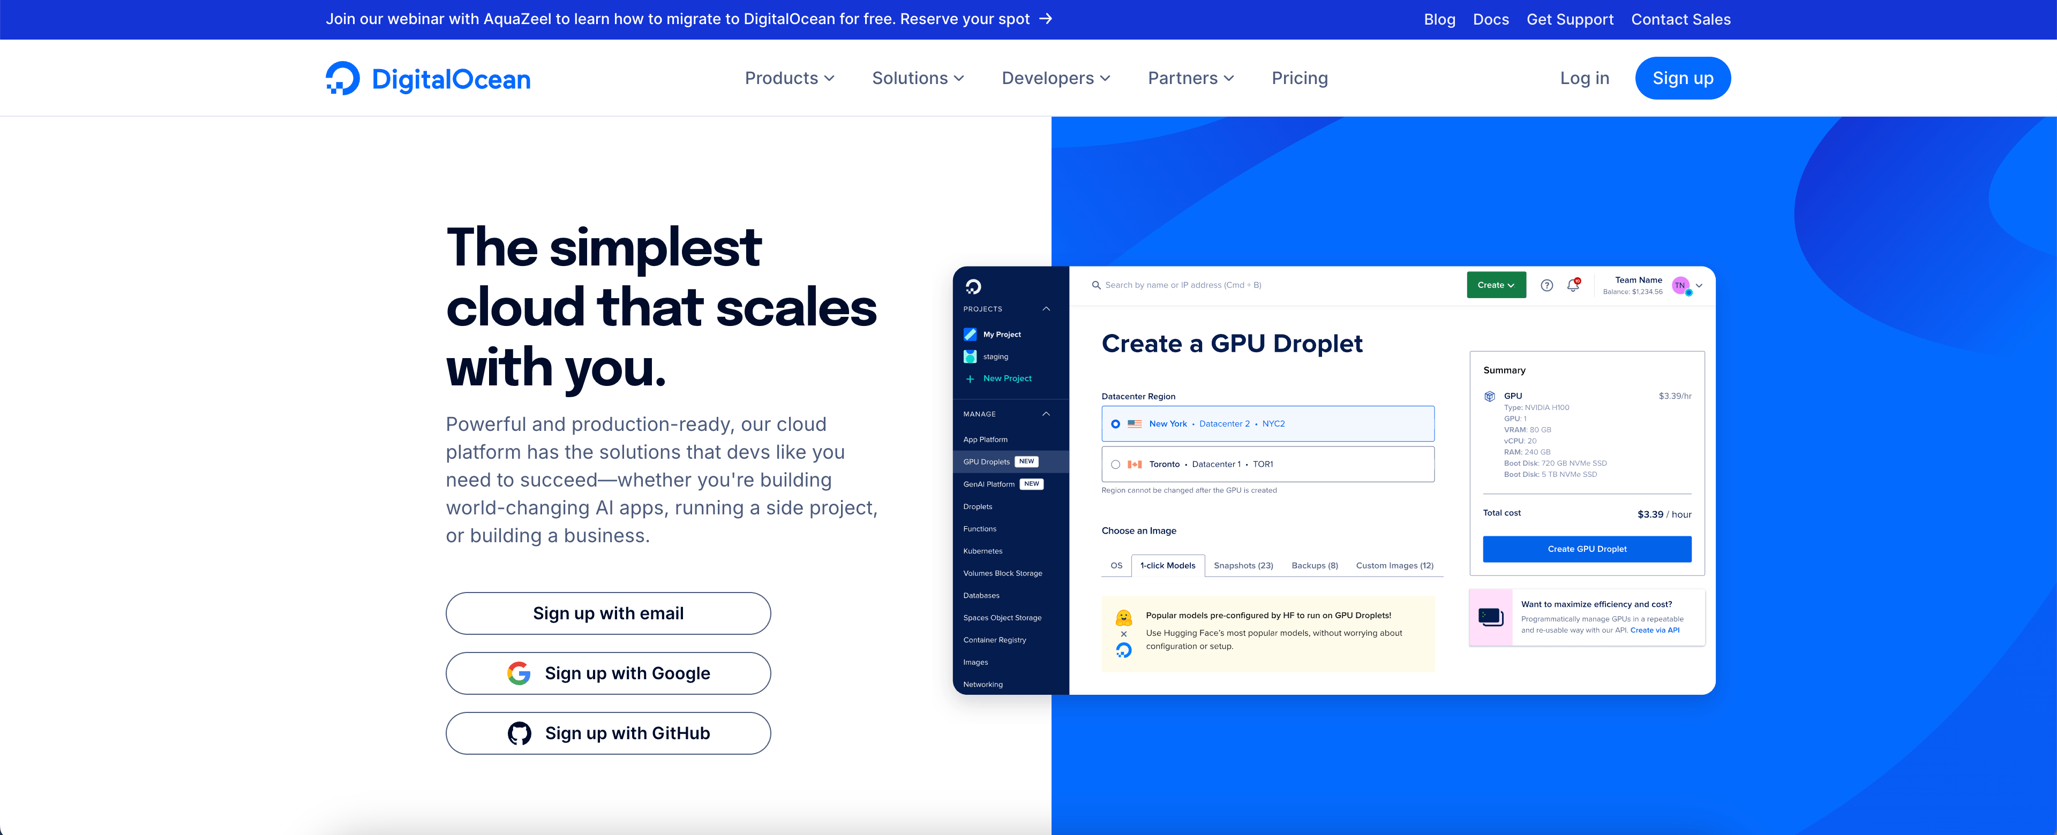Image resolution: width=2057 pixels, height=835 pixels.
Task: Click the plus icon beside New Project
Action: [970, 379]
